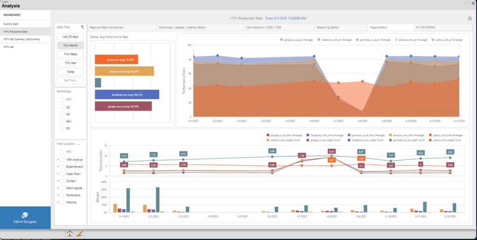Click the home icon in bottom toolbar
Image resolution: width=477 pixels, height=240 pixels.
click(70, 233)
